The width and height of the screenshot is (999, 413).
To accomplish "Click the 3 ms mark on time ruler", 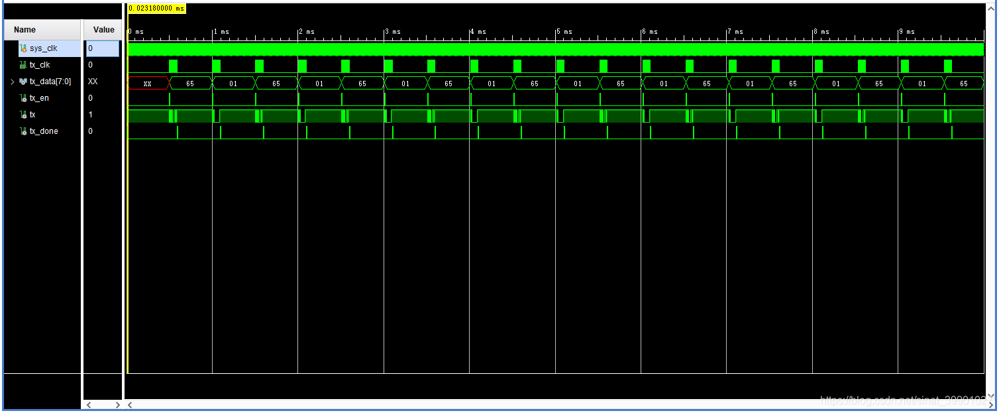I will (x=393, y=32).
